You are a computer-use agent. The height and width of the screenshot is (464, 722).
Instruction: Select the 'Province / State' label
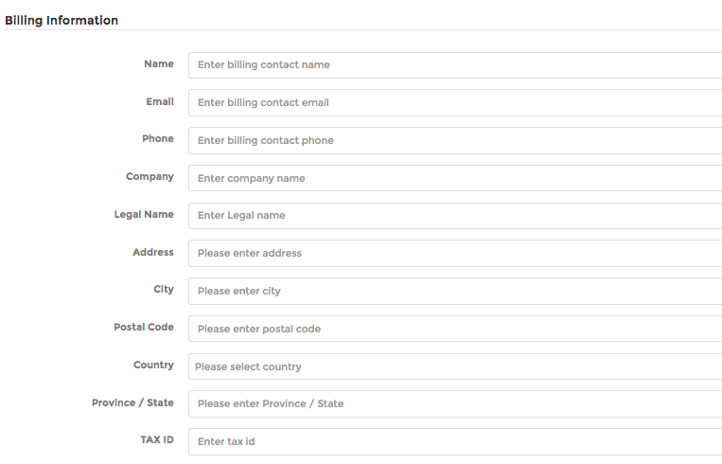click(x=132, y=402)
